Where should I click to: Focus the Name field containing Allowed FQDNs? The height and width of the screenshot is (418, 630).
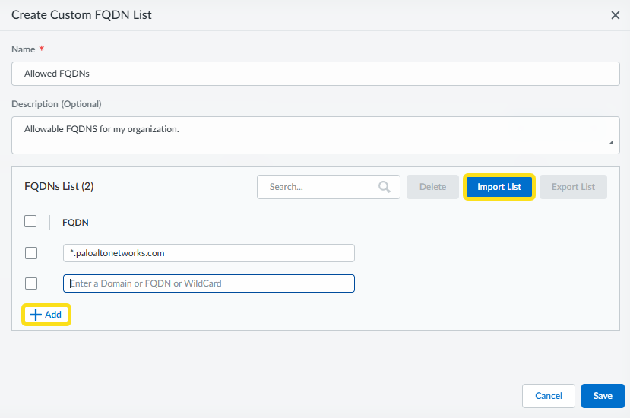pyautogui.click(x=315, y=74)
